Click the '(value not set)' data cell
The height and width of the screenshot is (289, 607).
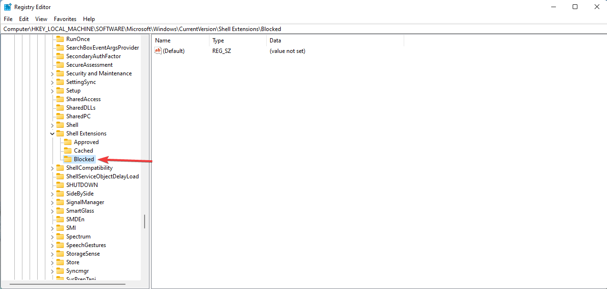pos(287,51)
